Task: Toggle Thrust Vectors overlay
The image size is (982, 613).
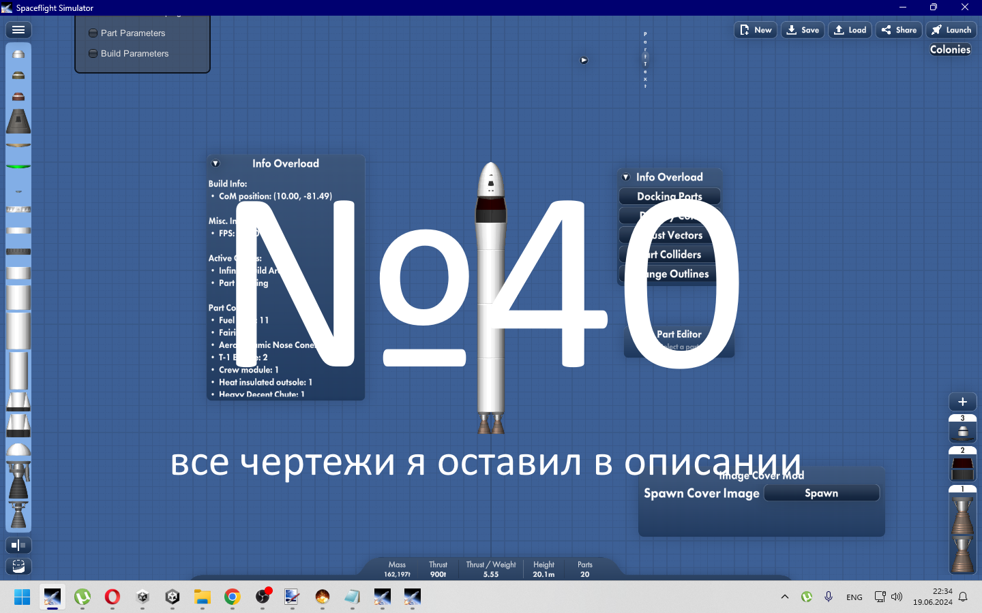Action: click(x=670, y=235)
